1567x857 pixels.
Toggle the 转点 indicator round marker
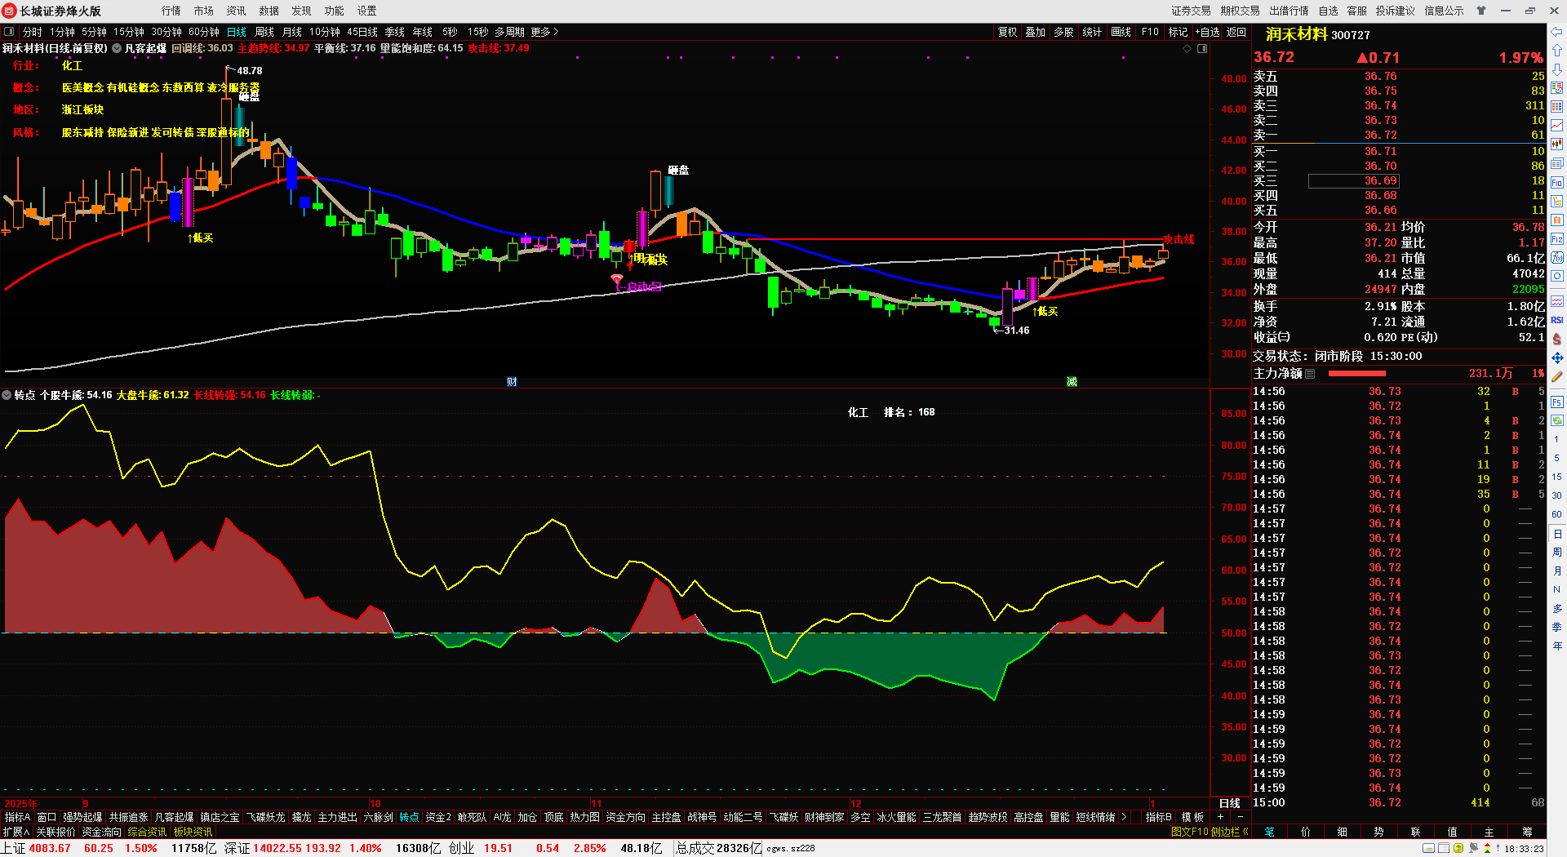(x=7, y=395)
